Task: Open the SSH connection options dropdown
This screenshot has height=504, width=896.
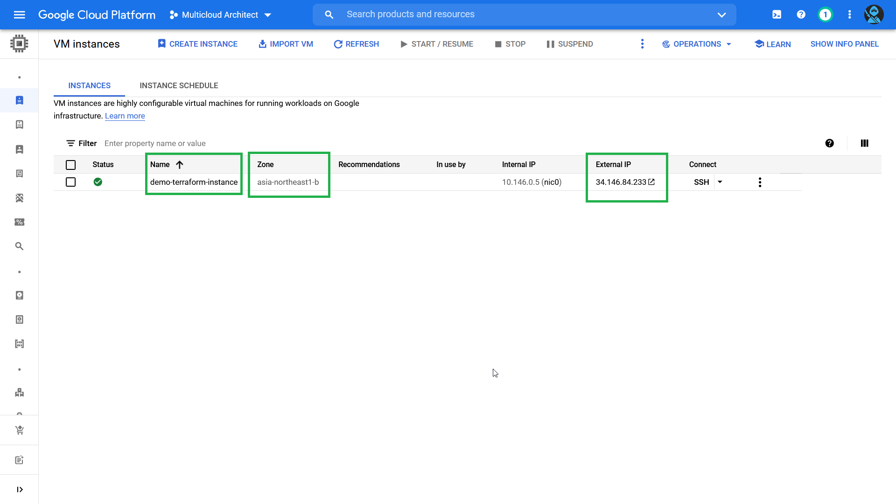Action: pyautogui.click(x=720, y=182)
